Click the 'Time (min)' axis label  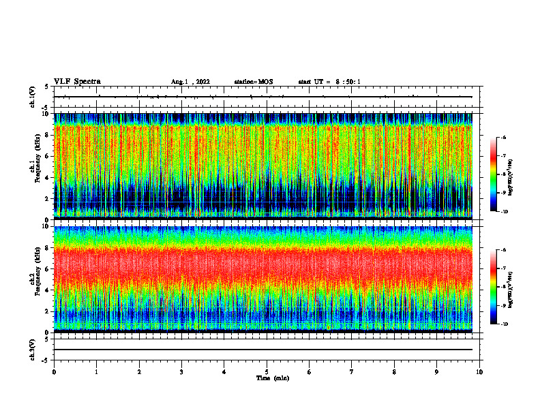coord(273,378)
